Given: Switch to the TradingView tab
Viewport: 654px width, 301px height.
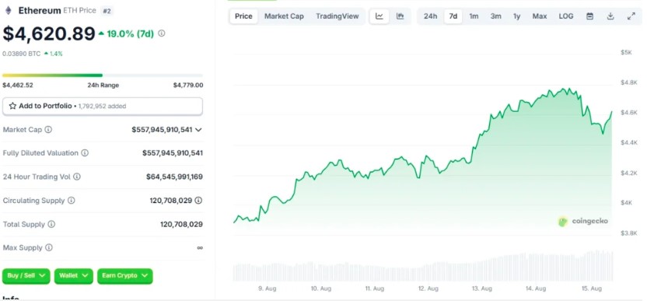Looking at the screenshot, I should [x=337, y=16].
